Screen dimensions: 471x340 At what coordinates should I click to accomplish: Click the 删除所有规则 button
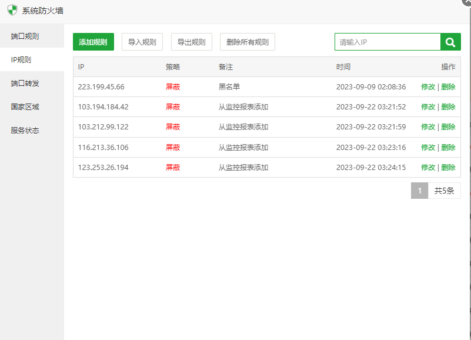click(x=248, y=42)
